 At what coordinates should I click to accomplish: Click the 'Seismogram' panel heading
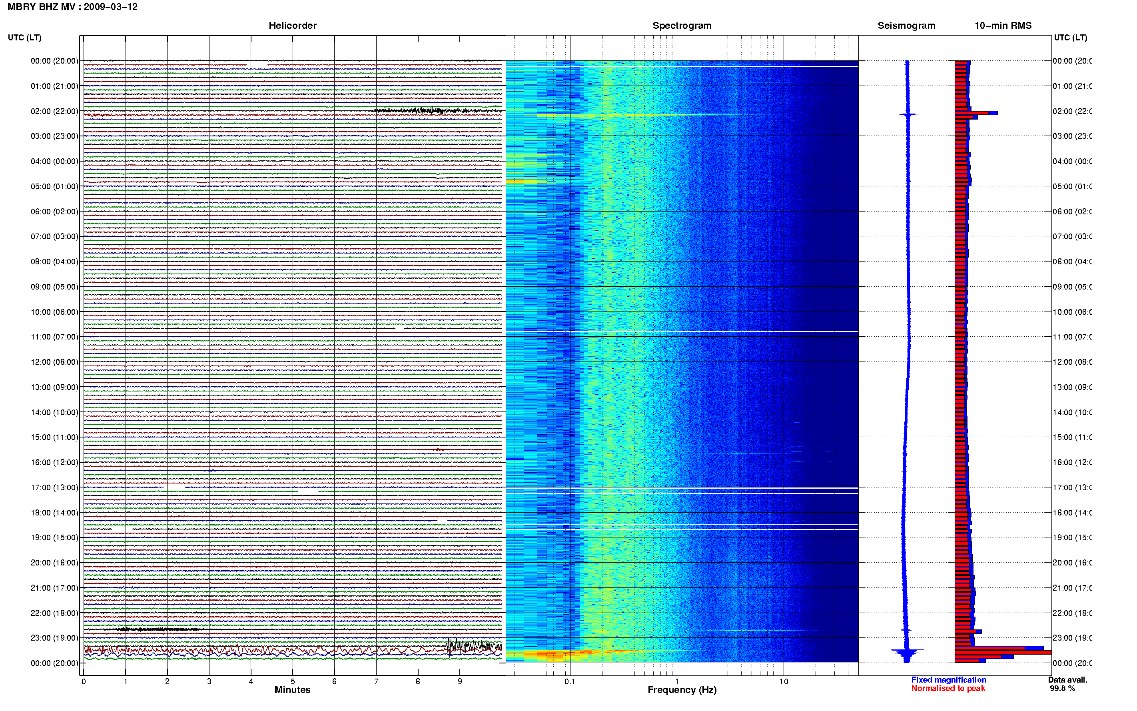(906, 26)
